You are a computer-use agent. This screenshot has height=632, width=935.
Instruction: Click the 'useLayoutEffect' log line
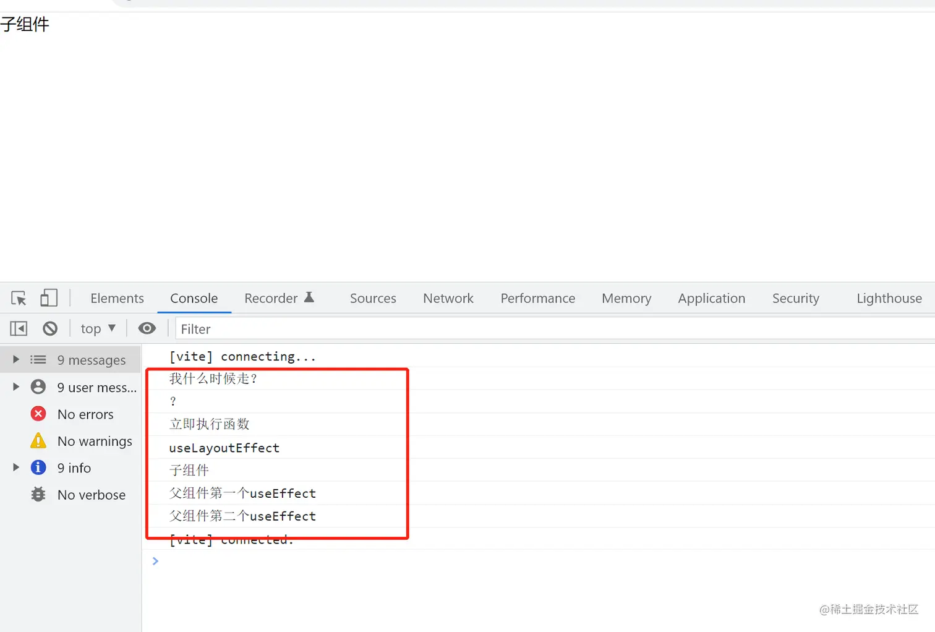point(538,447)
